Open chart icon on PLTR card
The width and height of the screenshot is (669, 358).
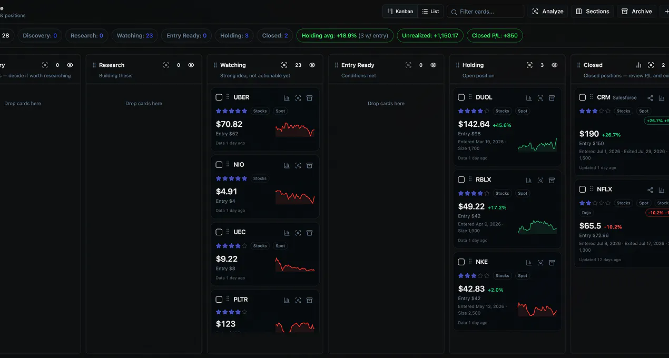click(x=287, y=300)
